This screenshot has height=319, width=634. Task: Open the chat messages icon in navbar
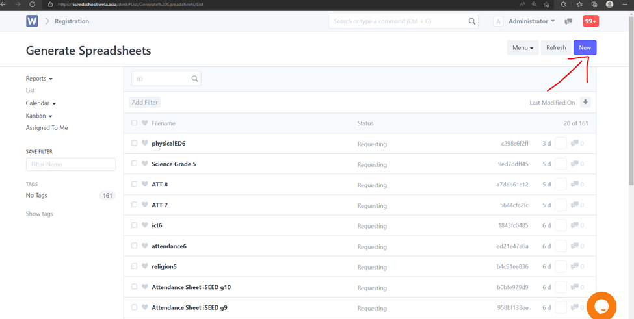pos(568,21)
